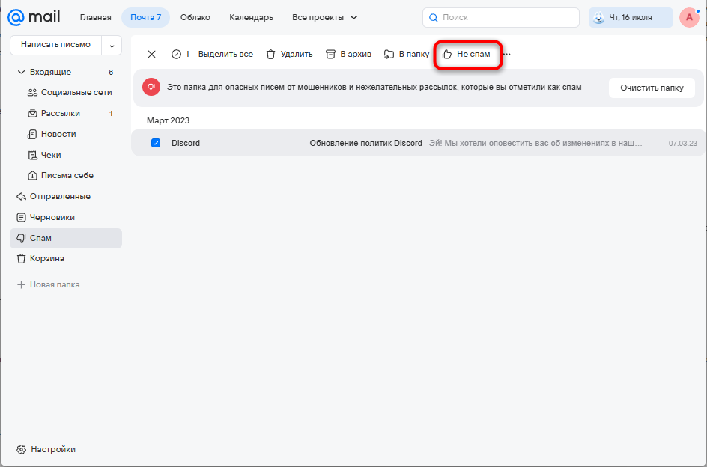Go to the Главная tab
This screenshot has height=467, width=707.
pyautogui.click(x=96, y=17)
